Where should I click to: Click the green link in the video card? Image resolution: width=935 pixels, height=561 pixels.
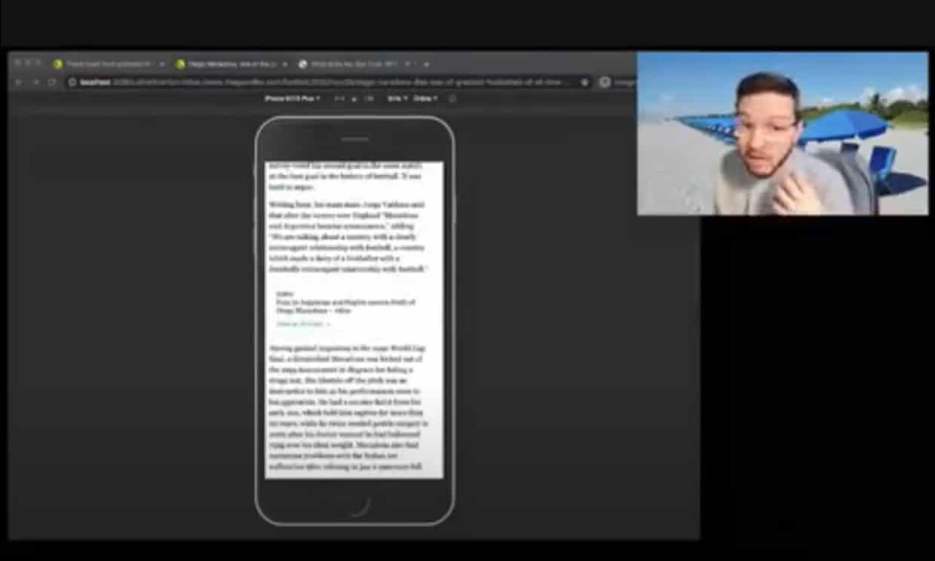(302, 324)
